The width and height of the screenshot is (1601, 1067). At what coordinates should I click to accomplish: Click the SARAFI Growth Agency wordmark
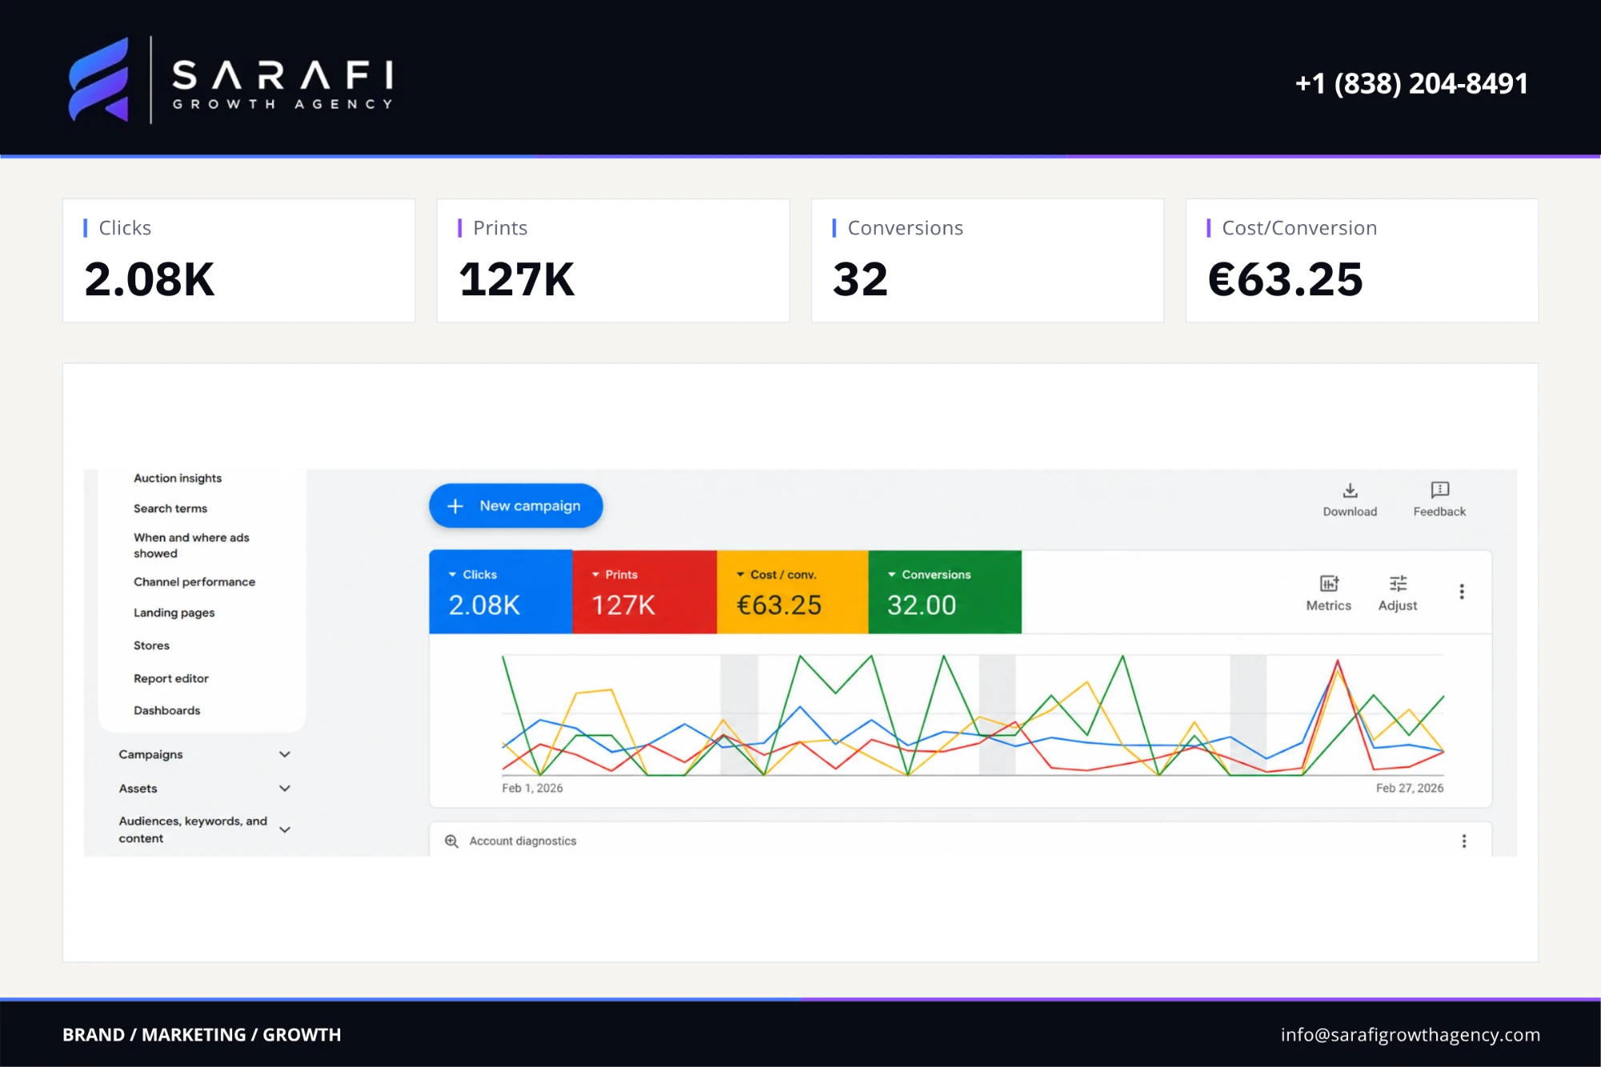[283, 83]
